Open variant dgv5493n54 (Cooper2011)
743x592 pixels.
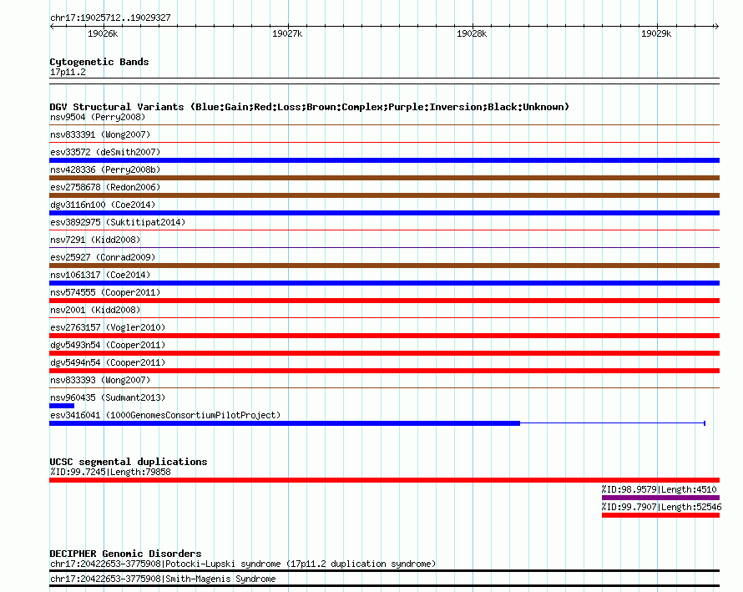[x=108, y=345]
